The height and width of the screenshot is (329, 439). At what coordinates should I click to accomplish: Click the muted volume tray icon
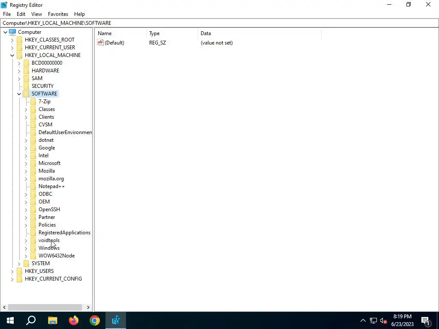[x=384, y=320]
